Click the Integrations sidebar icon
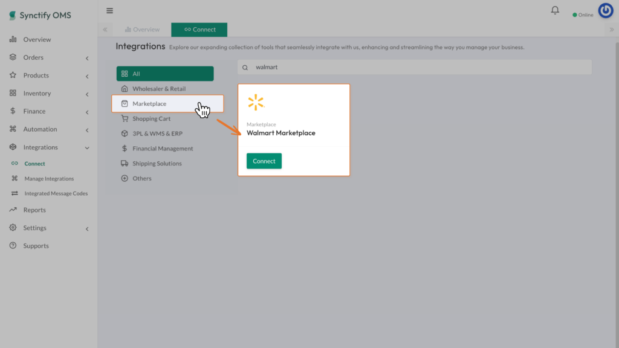Screen dimensions: 619x348 tap(13, 147)
